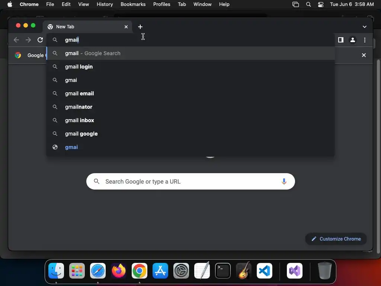Open Chrome's three-dot menu
The height and width of the screenshot is (286, 381).
click(365, 40)
